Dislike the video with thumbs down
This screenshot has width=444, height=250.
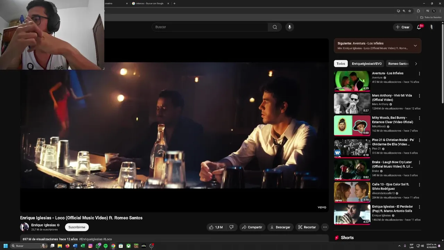tap(231, 227)
